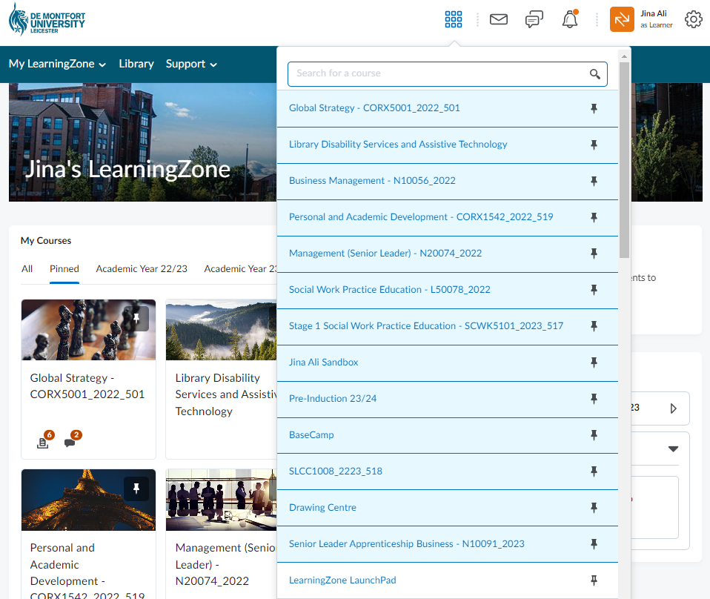Unpin Business Management - N10056_2022

pyautogui.click(x=594, y=181)
